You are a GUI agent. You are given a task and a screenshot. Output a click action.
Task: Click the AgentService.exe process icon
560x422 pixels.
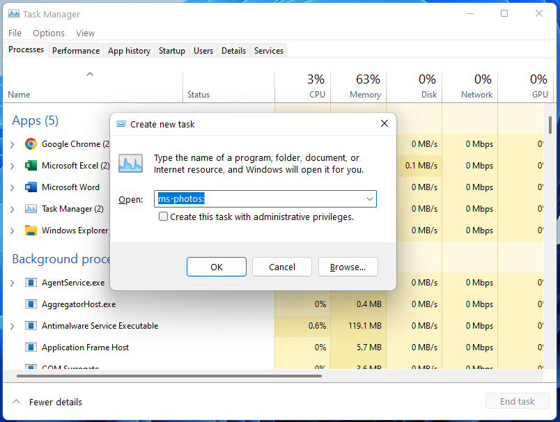pos(31,283)
